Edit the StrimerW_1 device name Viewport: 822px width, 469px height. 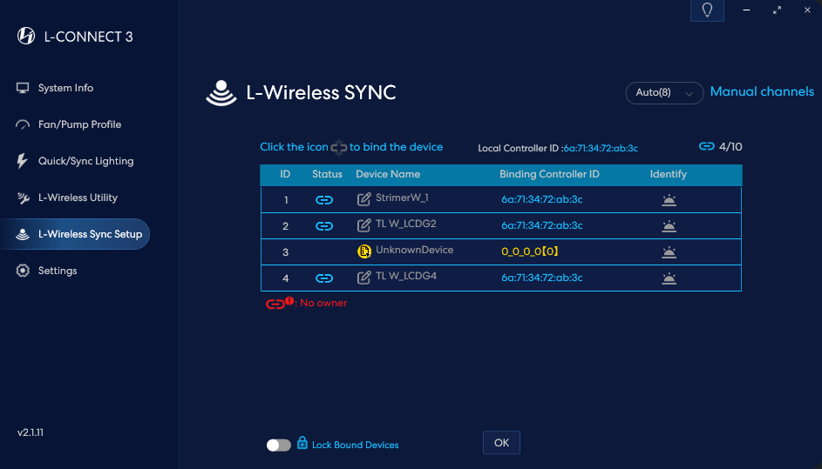click(363, 199)
